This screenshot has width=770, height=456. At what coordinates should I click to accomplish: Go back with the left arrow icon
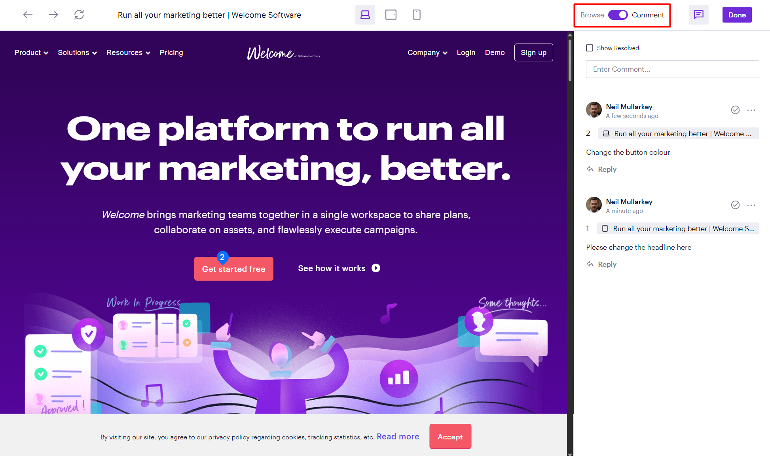pyautogui.click(x=28, y=15)
